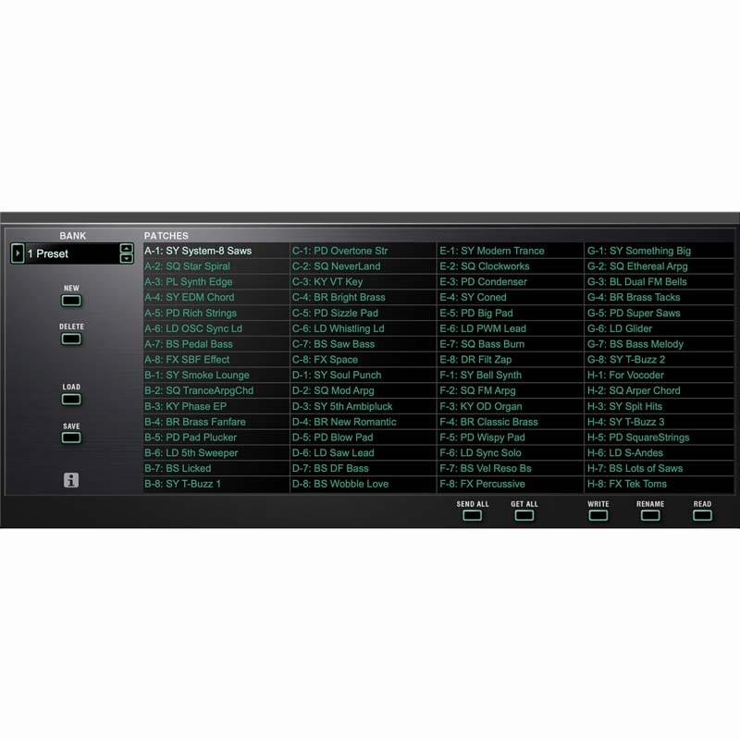This screenshot has height=740, width=740.
Task: Click the WRITE patch button
Action: [x=598, y=515]
